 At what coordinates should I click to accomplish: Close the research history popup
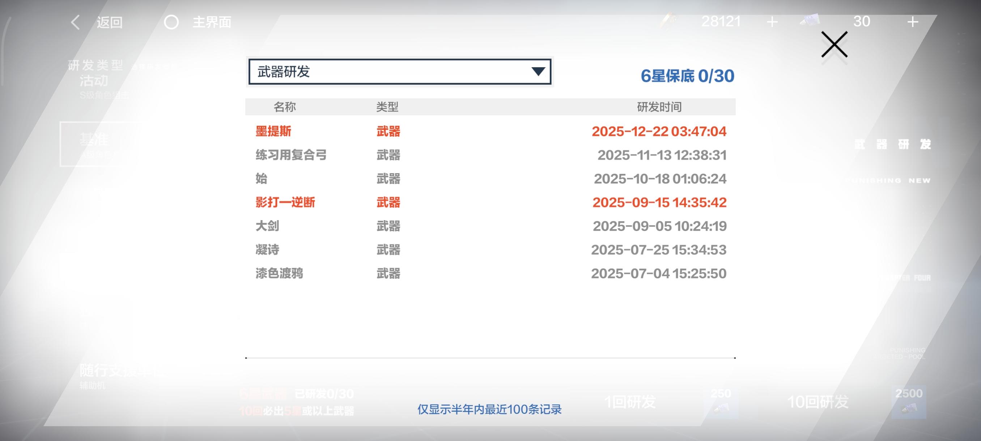834,44
